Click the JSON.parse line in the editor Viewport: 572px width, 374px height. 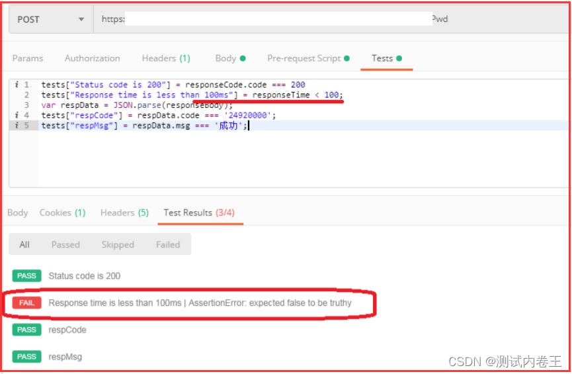coord(137,105)
